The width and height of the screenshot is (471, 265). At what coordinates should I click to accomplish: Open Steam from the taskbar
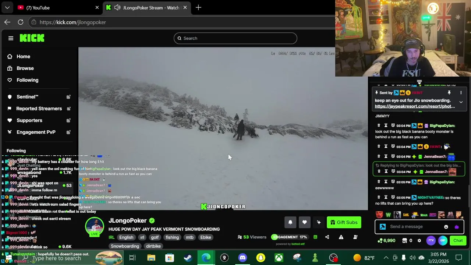tap(188, 258)
